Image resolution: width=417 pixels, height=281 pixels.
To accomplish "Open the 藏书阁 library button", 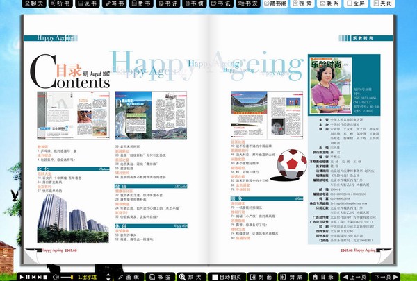I will coord(275,3).
